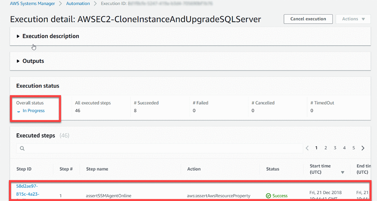Click the # Failed count value
The height and width of the screenshot is (201, 377).
click(x=194, y=111)
